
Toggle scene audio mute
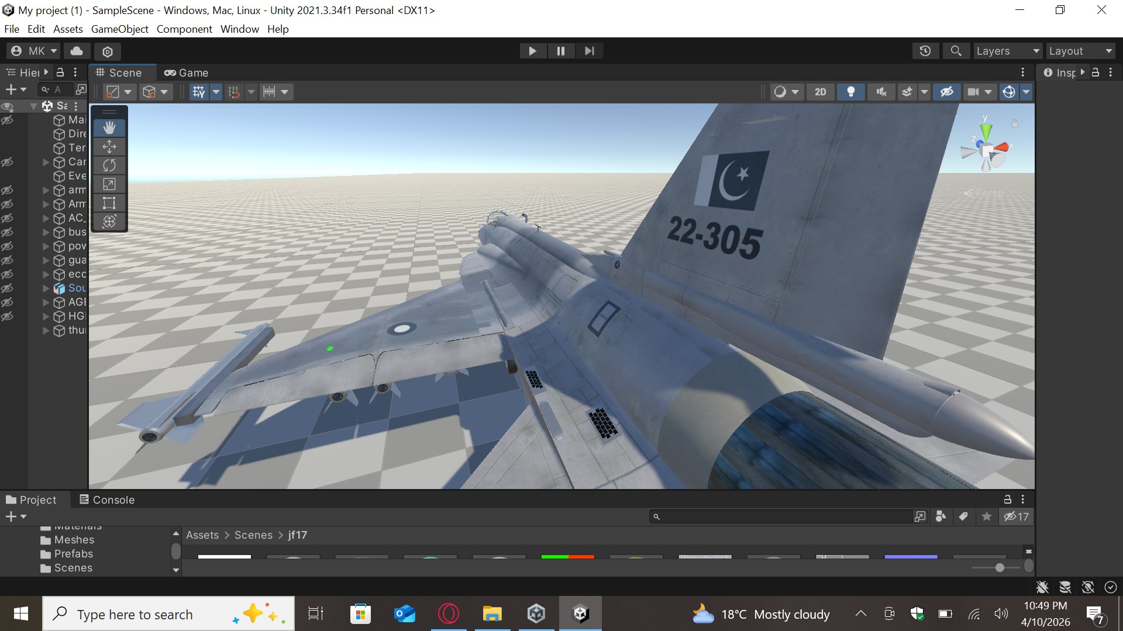click(881, 92)
